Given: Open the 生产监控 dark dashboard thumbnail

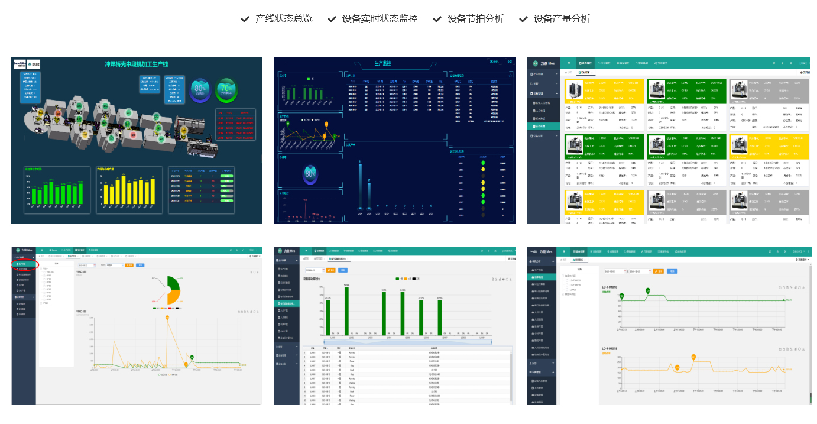Looking at the screenshot, I should [395, 141].
